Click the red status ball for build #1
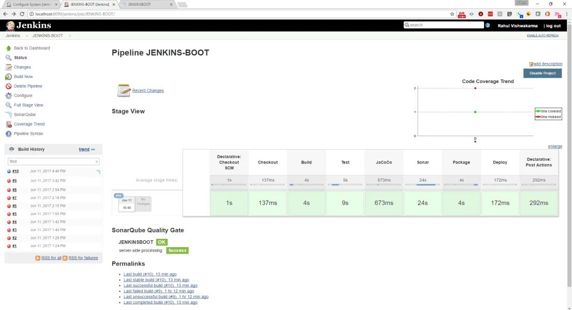 click(9, 246)
